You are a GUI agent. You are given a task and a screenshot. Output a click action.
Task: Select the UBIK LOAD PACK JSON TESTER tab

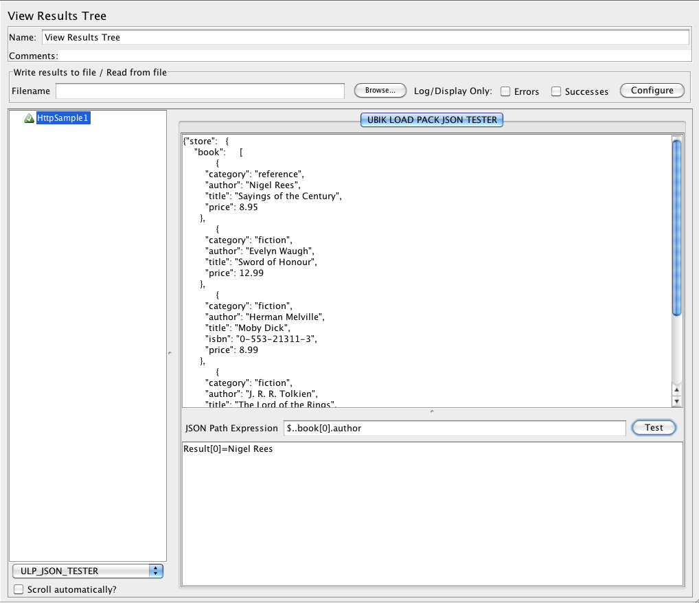coord(432,120)
